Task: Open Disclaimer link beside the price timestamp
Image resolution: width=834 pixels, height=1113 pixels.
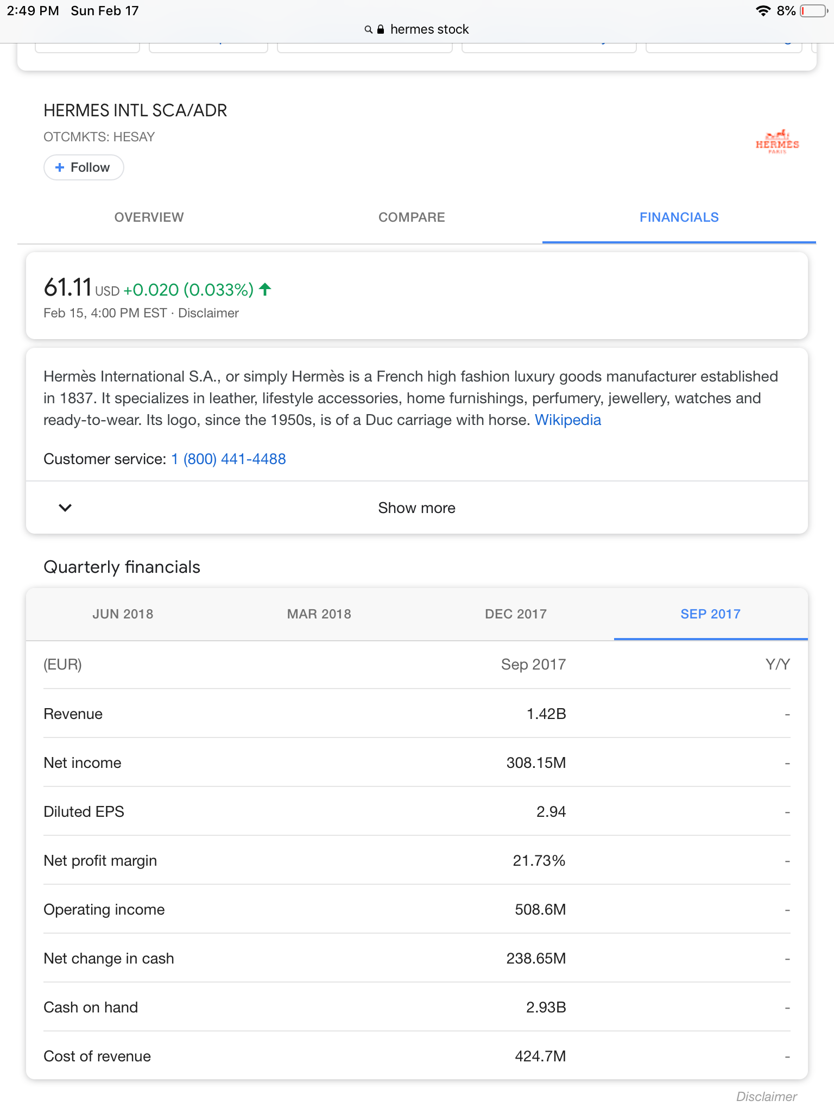Action: click(208, 313)
